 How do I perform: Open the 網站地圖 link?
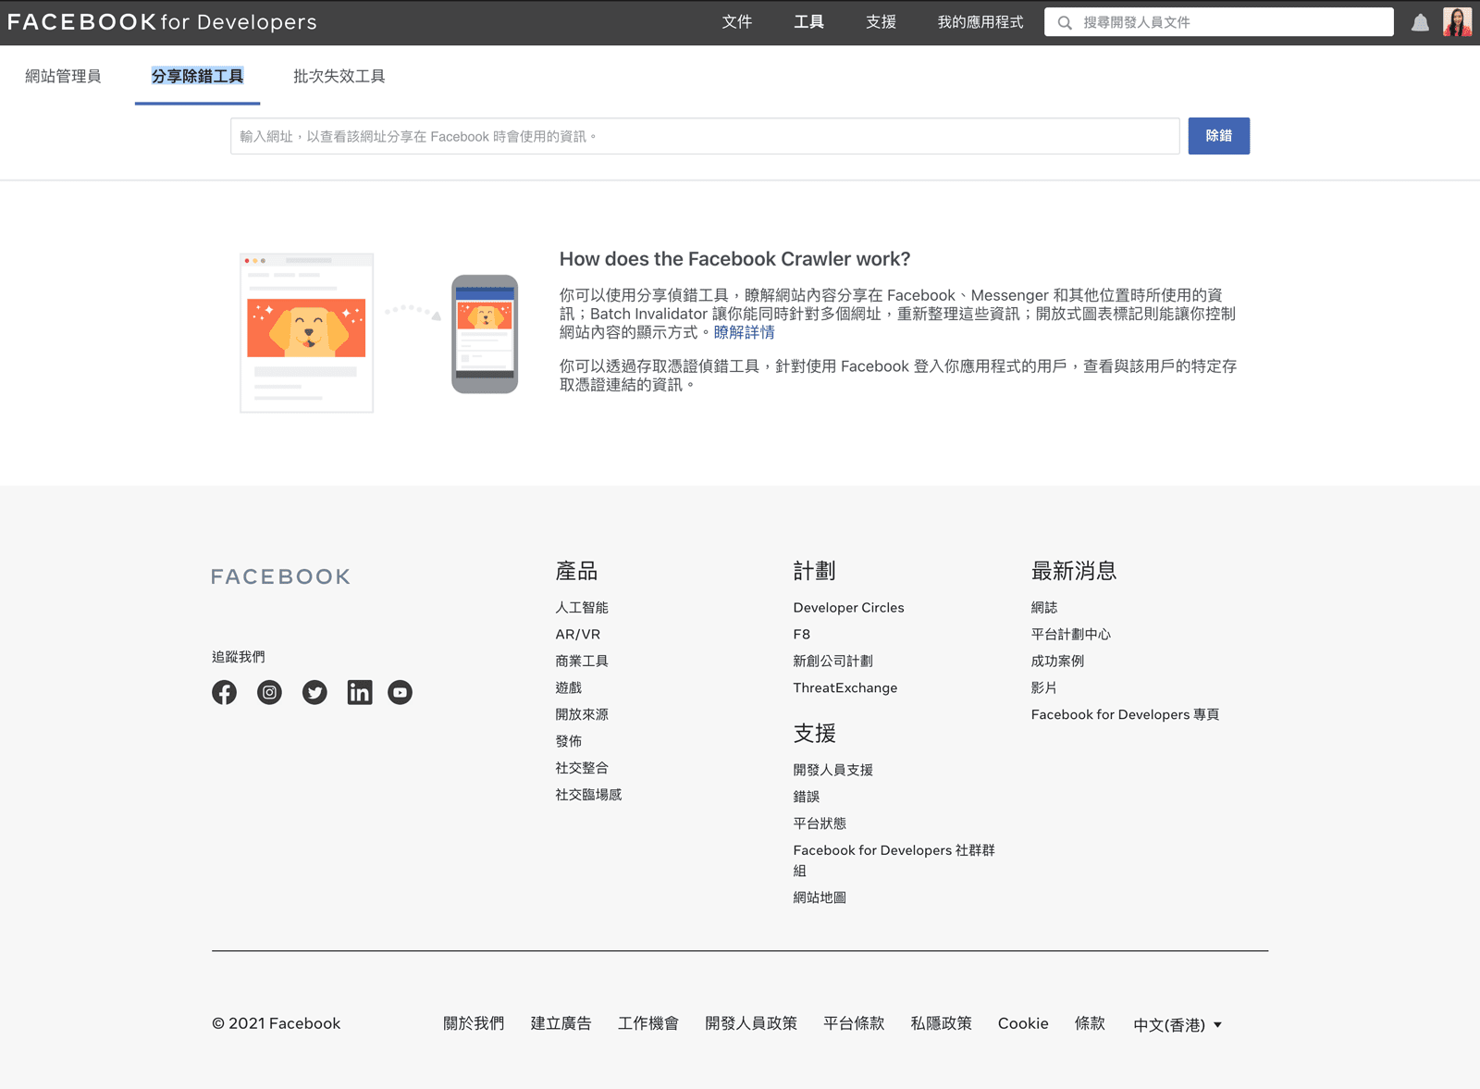tap(820, 897)
